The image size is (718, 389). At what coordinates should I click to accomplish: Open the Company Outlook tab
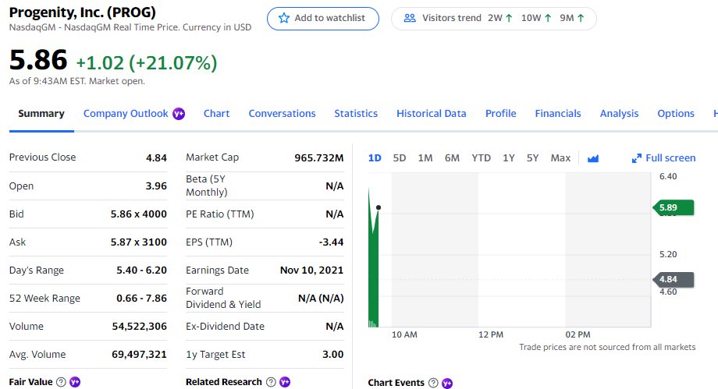pos(126,114)
